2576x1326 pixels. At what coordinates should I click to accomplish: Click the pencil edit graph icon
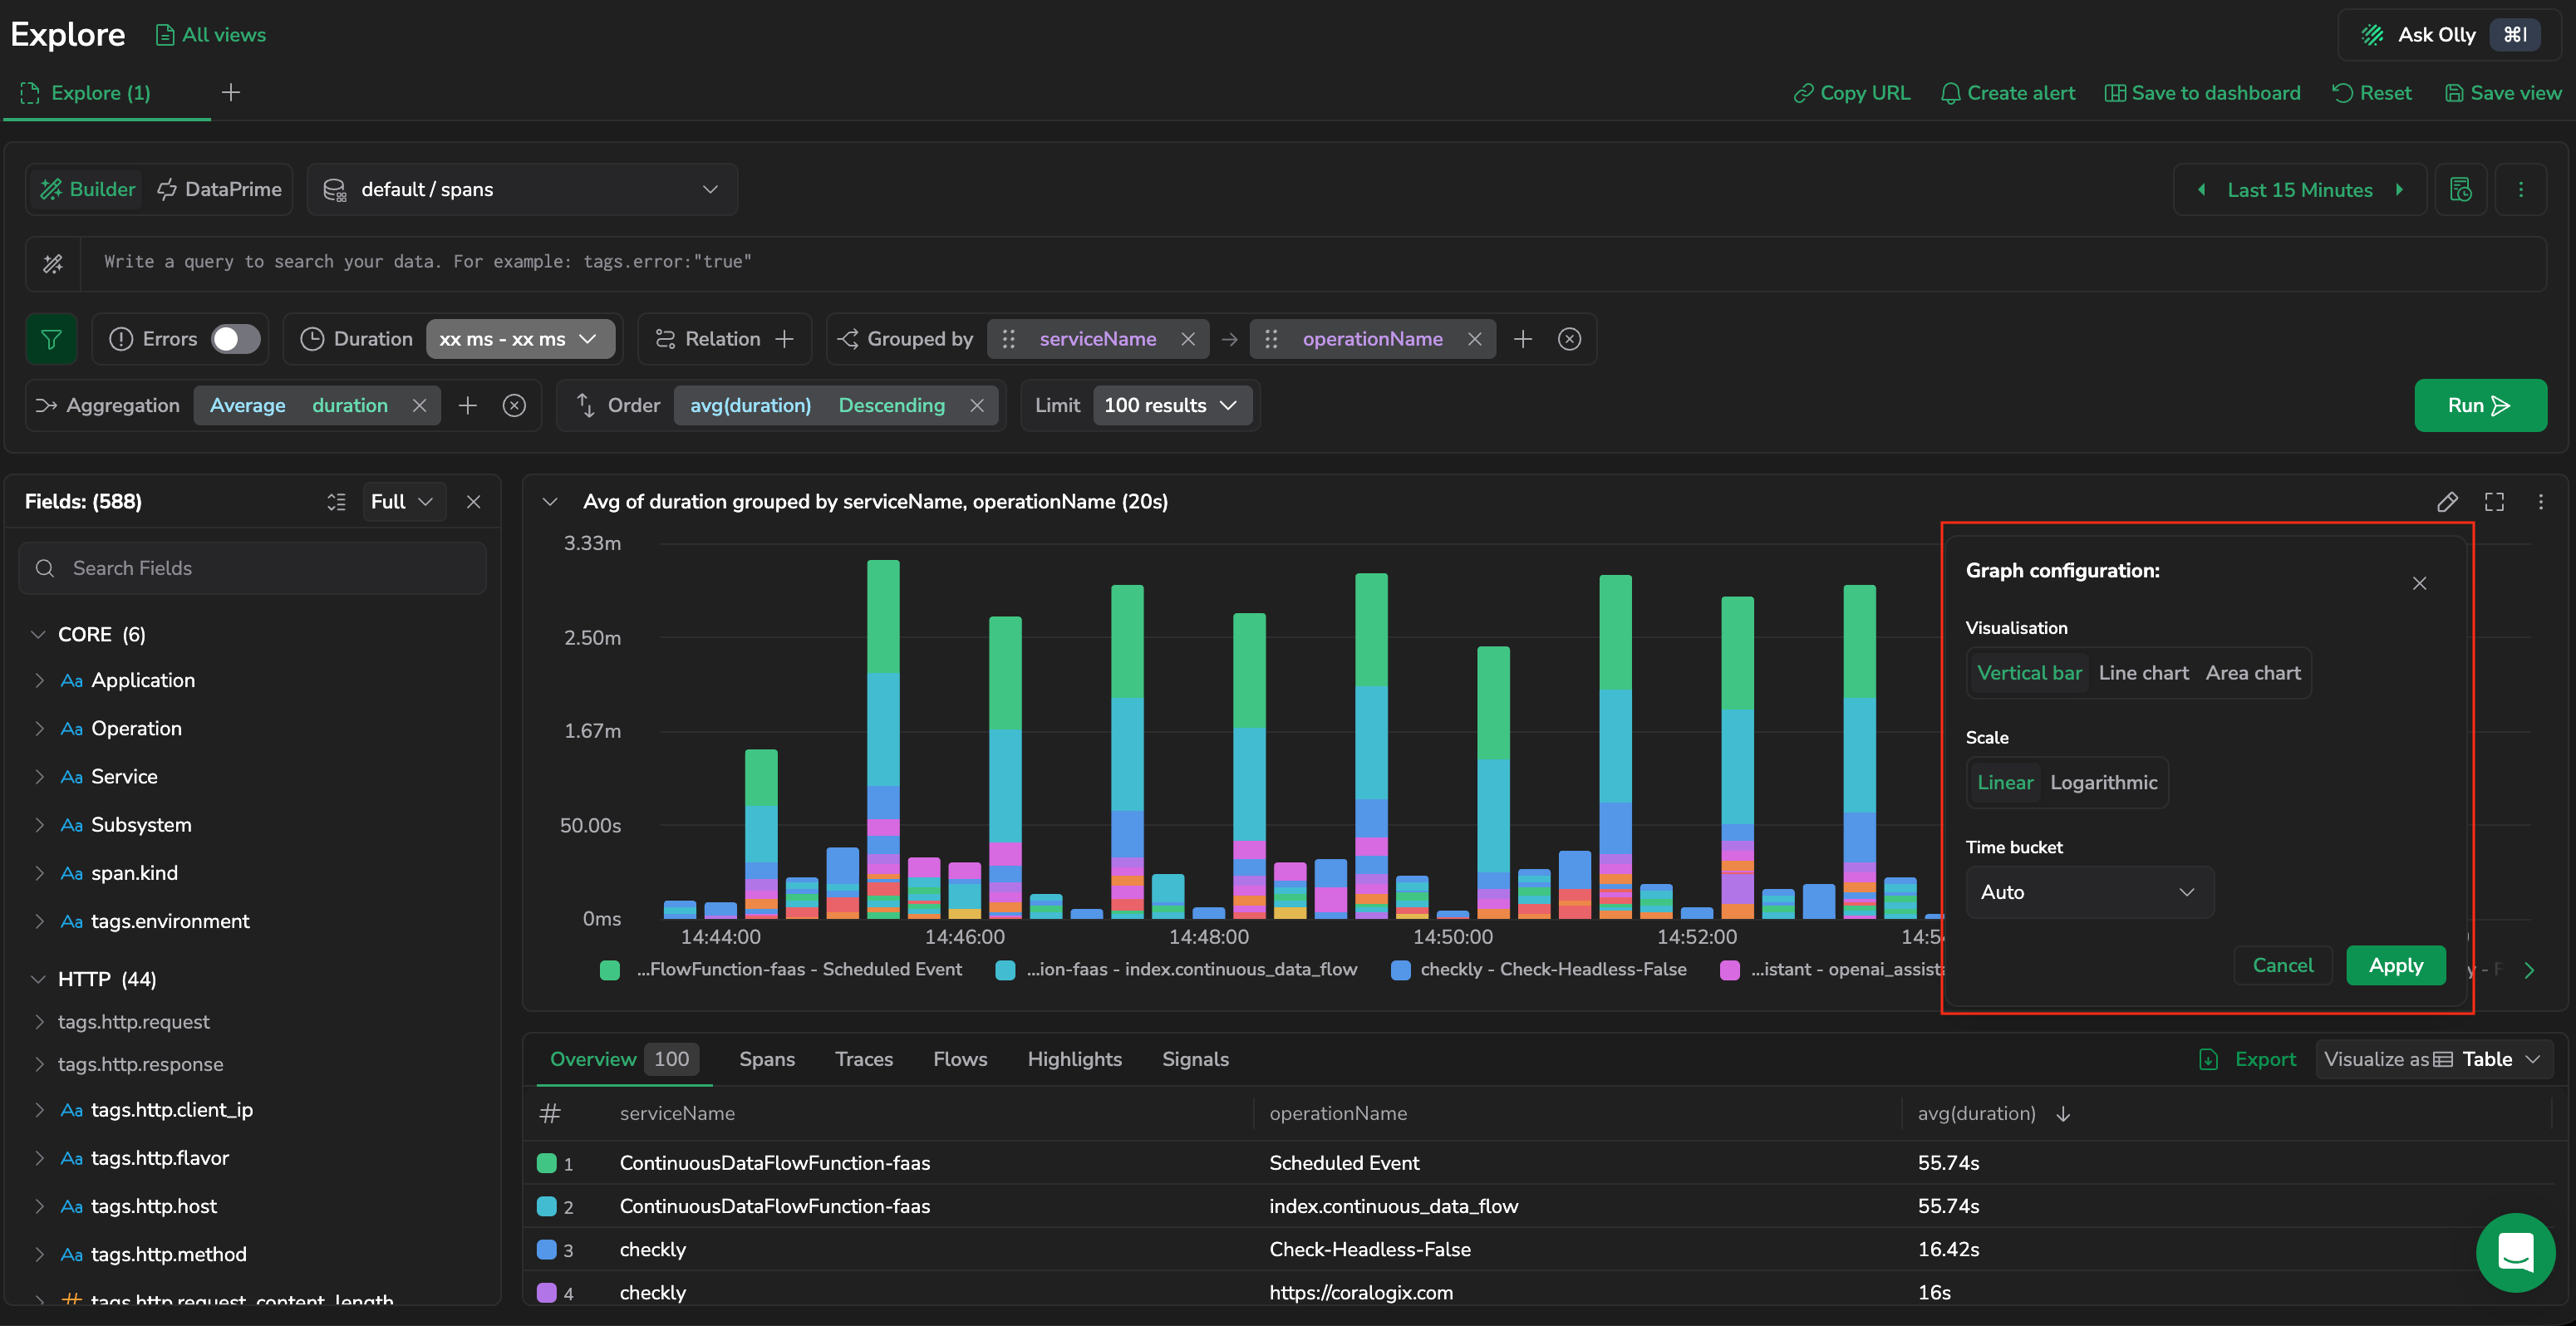(2447, 502)
